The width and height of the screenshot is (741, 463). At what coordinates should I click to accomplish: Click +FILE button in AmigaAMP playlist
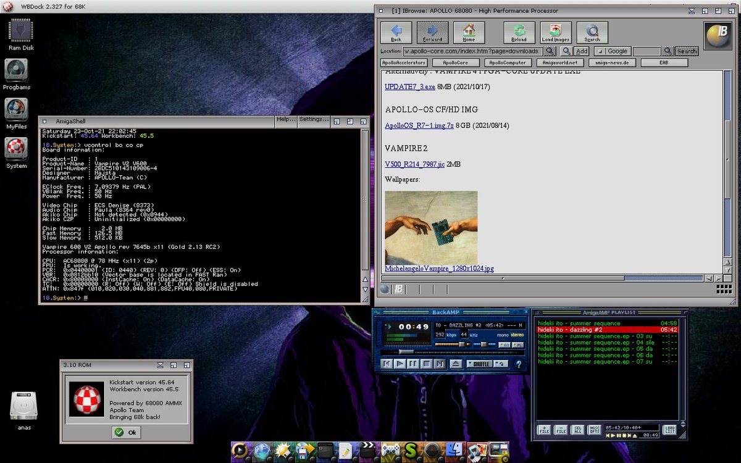coord(544,430)
